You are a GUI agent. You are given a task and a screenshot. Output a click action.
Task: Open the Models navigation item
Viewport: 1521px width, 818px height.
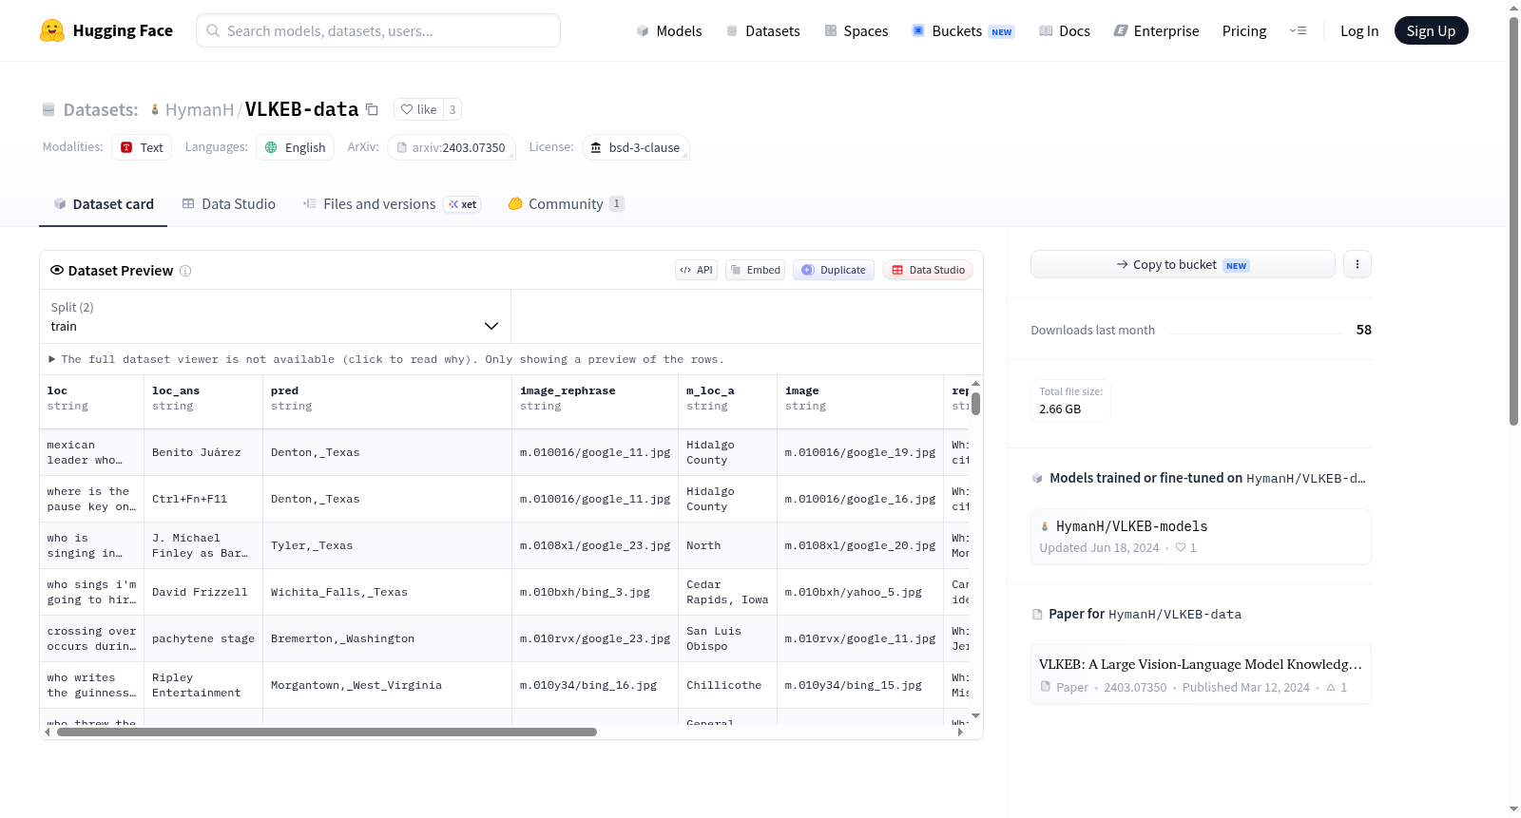pyautogui.click(x=669, y=30)
